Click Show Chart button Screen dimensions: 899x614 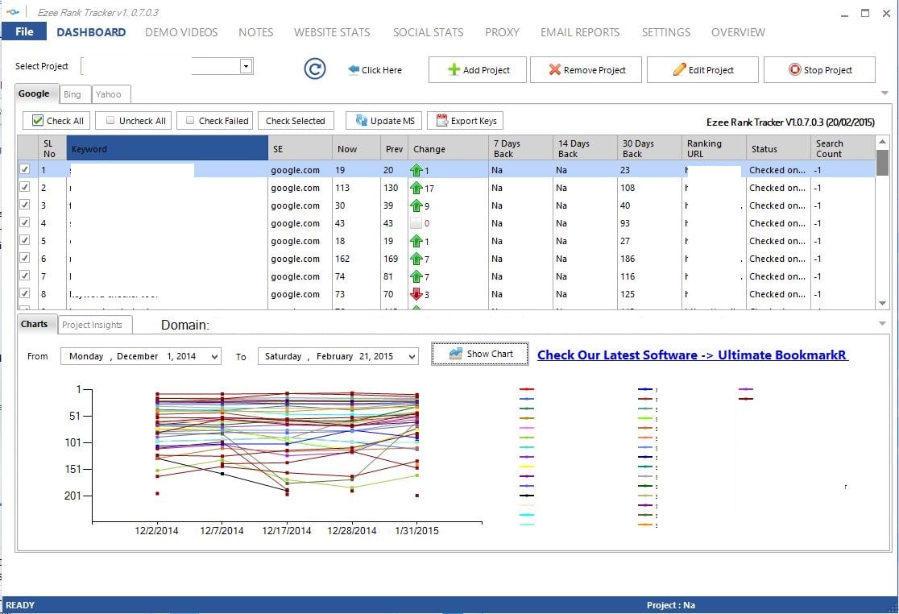(480, 354)
